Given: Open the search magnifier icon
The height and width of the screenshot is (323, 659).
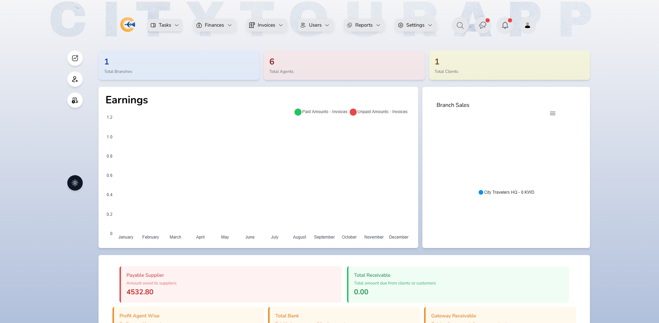Looking at the screenshot, I should [x=460, y=25].
